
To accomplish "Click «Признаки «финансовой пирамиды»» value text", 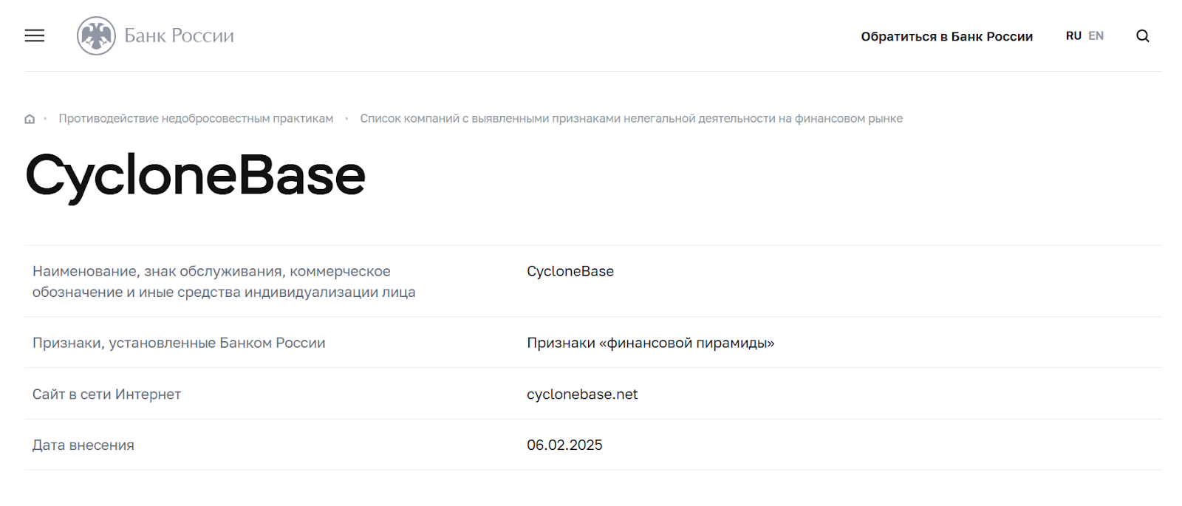I will (x=650, y=343).
